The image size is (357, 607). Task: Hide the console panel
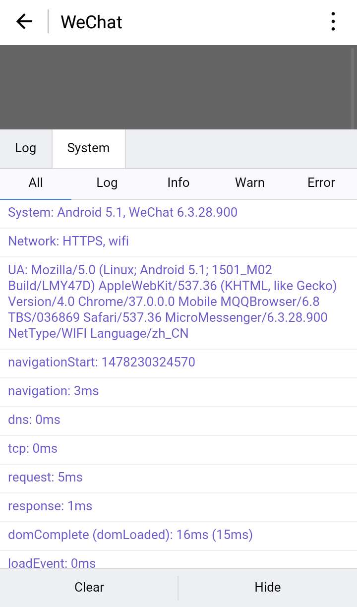click(268, 588)
